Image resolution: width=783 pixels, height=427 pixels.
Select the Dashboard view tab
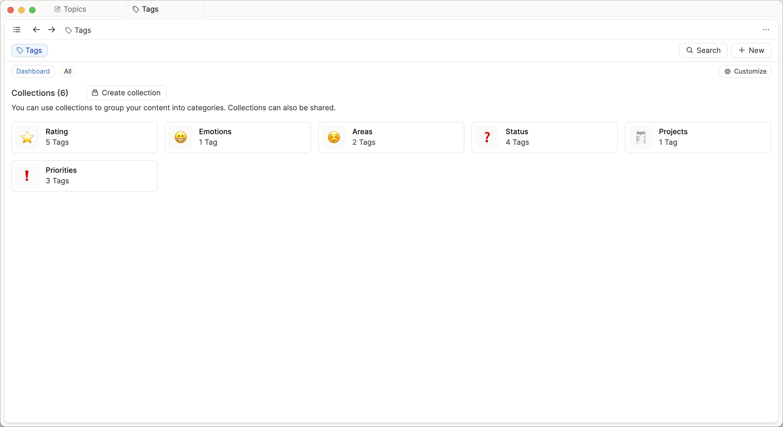click(33, 71)
